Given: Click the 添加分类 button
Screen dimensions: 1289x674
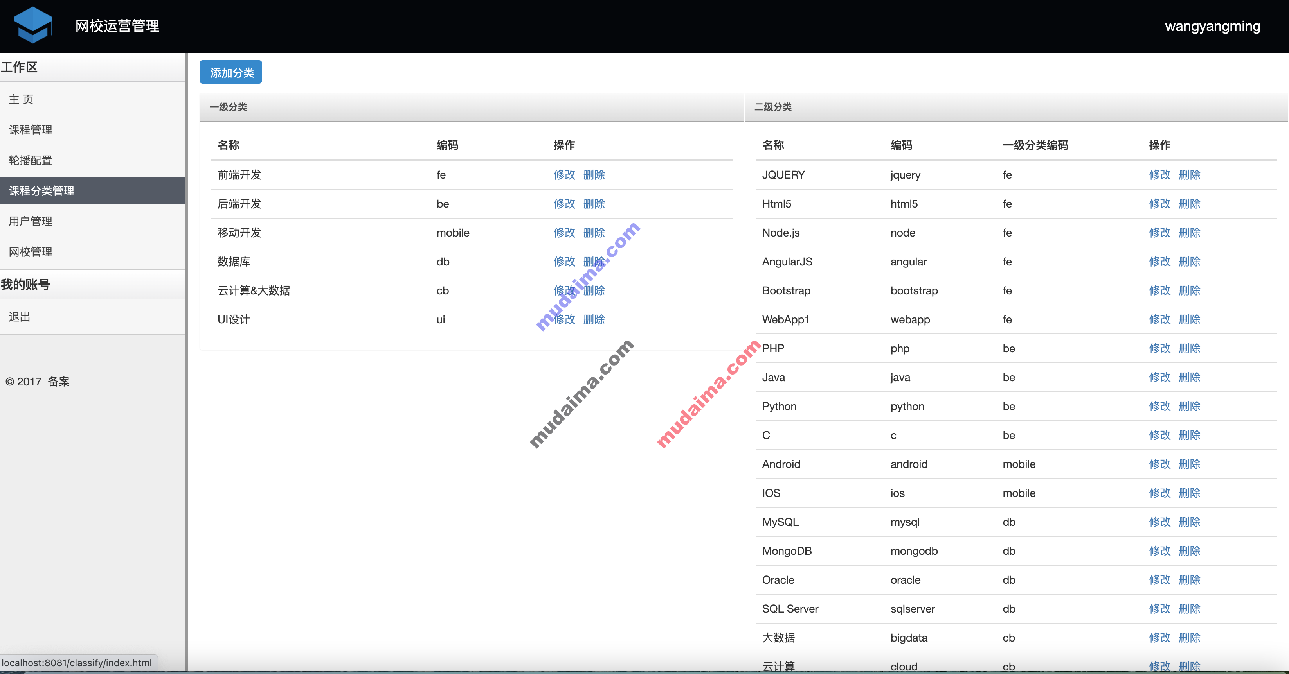Looking at the screenshot, I should pyautogui.click(x=230, y=72).
